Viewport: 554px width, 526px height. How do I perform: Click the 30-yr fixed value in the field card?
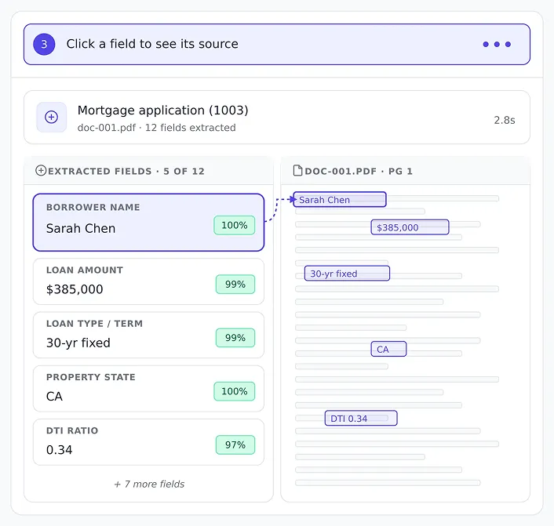[x=78, y=343]
